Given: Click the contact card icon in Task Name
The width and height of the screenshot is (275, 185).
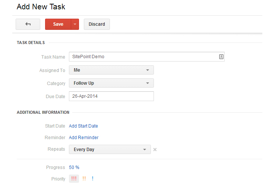Looking at the screenshot, I should coord(221,57).
